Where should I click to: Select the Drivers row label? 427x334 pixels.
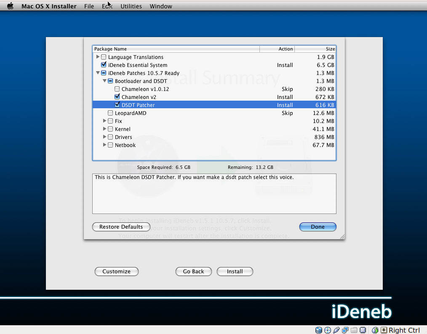pos(123,137)
